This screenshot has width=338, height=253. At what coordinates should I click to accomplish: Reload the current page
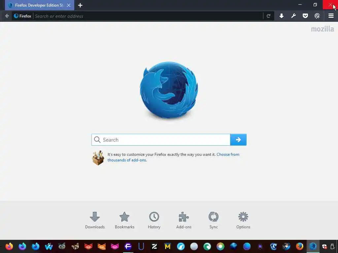(x=268, y=16)
